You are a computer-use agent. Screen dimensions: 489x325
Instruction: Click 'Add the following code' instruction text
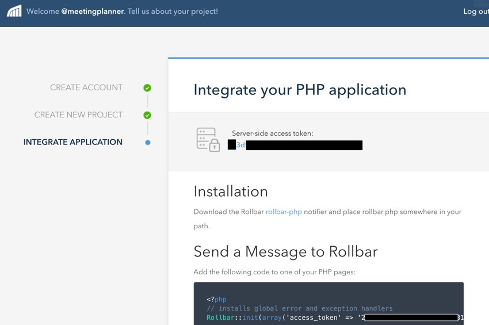[x=274, y=272]
